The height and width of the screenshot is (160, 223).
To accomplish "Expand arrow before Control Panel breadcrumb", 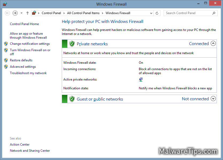I will 39,13.
